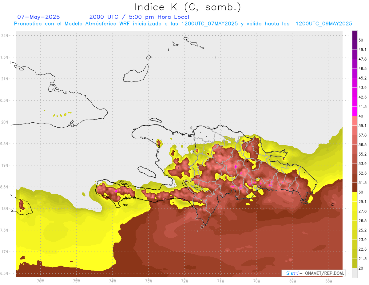Viewport: 369px width, 285px height.
Task: Click the "22N" latitude label
Action: [x=5, y=36]
